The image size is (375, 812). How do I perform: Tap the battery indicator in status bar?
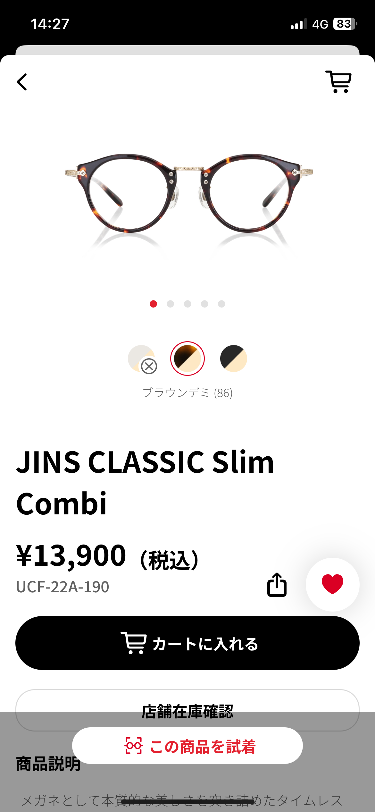pos(345,24)
